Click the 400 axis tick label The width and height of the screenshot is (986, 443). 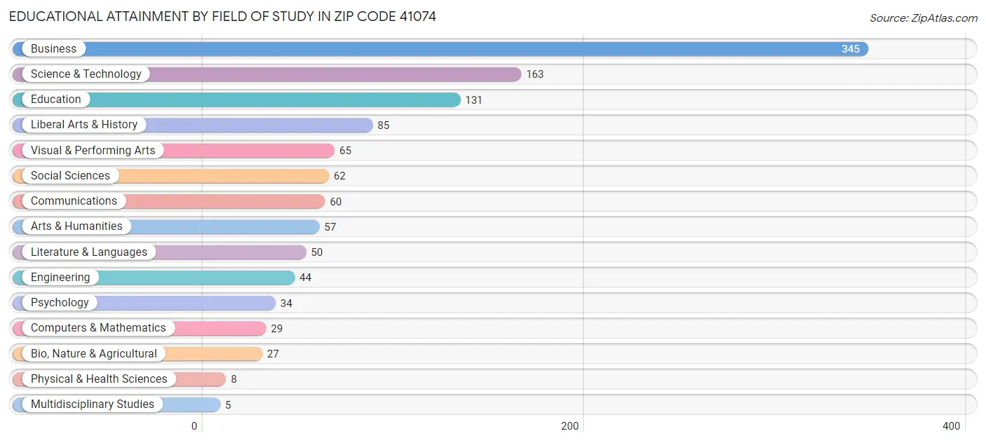coord(951,426)
